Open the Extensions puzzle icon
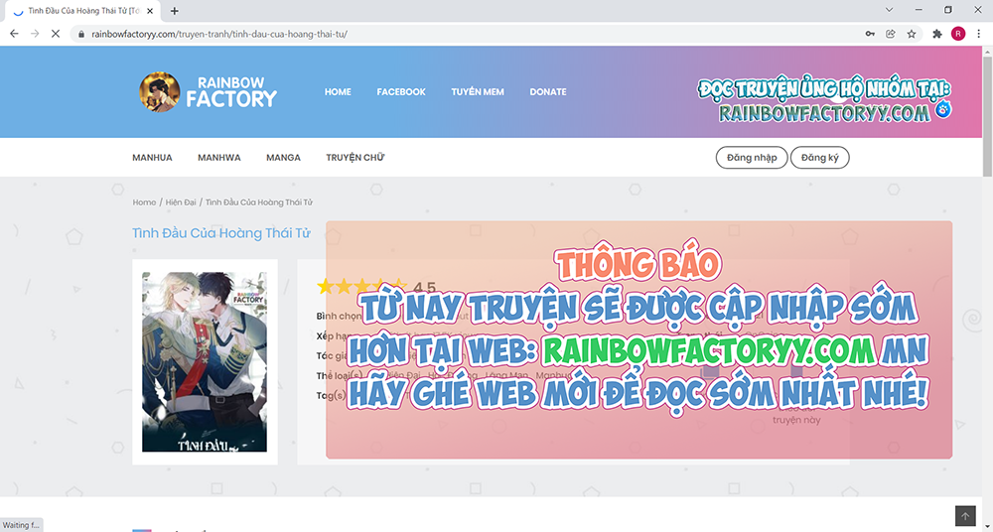This screenshot has height=532, width=993. (x=937, y=33)
